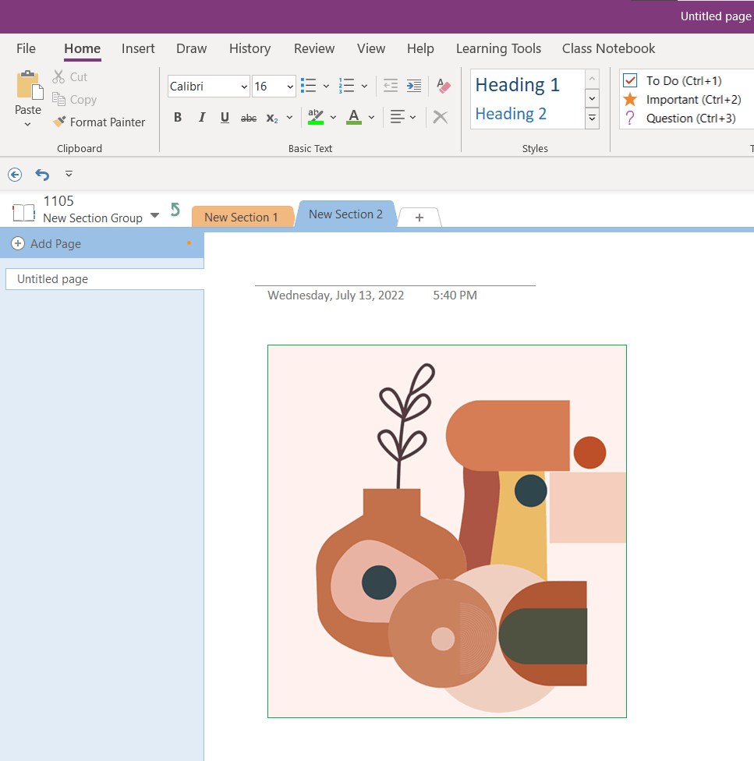Open the font size dropdown

pos(290,87)
